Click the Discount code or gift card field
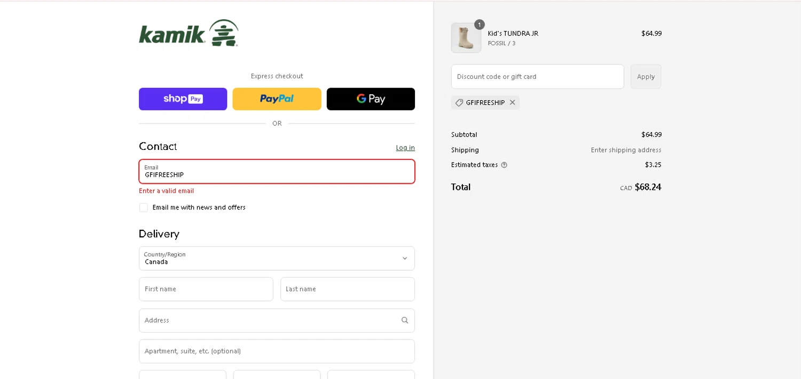Viewport: 801px width, 379px height. coord(537,77)
